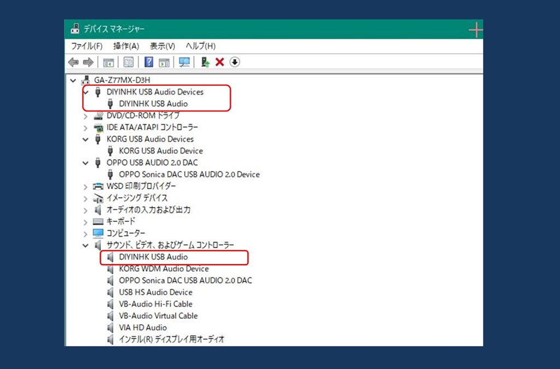This screenshot has height=369, width=560.
Task: Open the Properties toolbar icon
Action: tap(128, 62)
